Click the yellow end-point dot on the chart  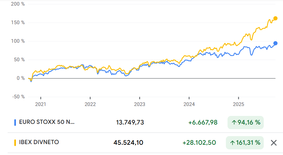[x=275, y=18]
